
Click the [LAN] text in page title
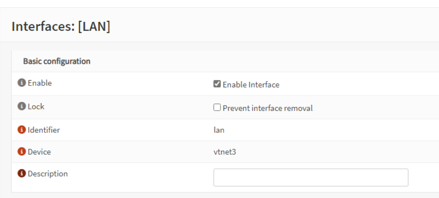click(94, 26)
